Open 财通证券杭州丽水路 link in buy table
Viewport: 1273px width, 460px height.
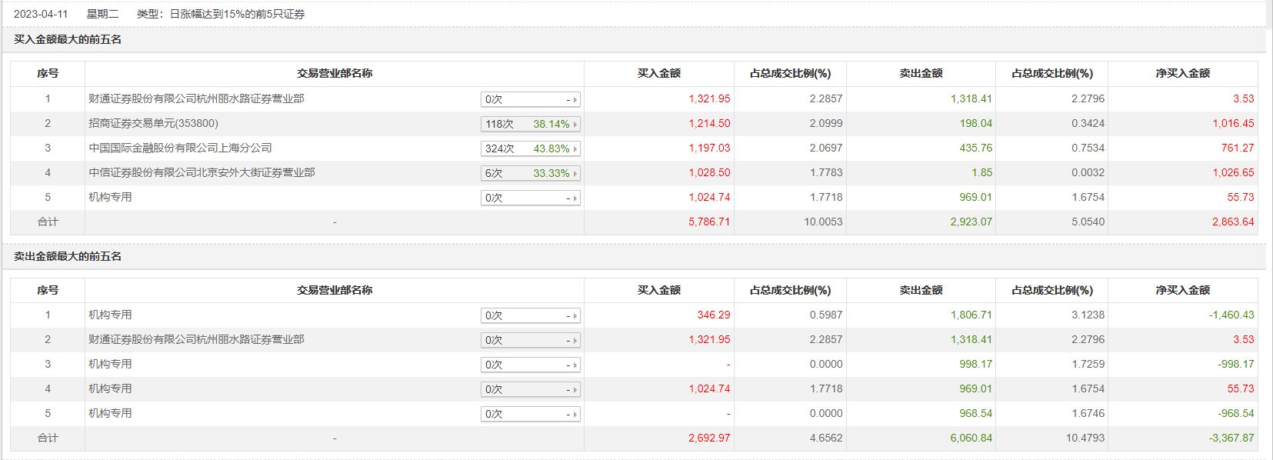pyautogui.click(x=196, y=98)
